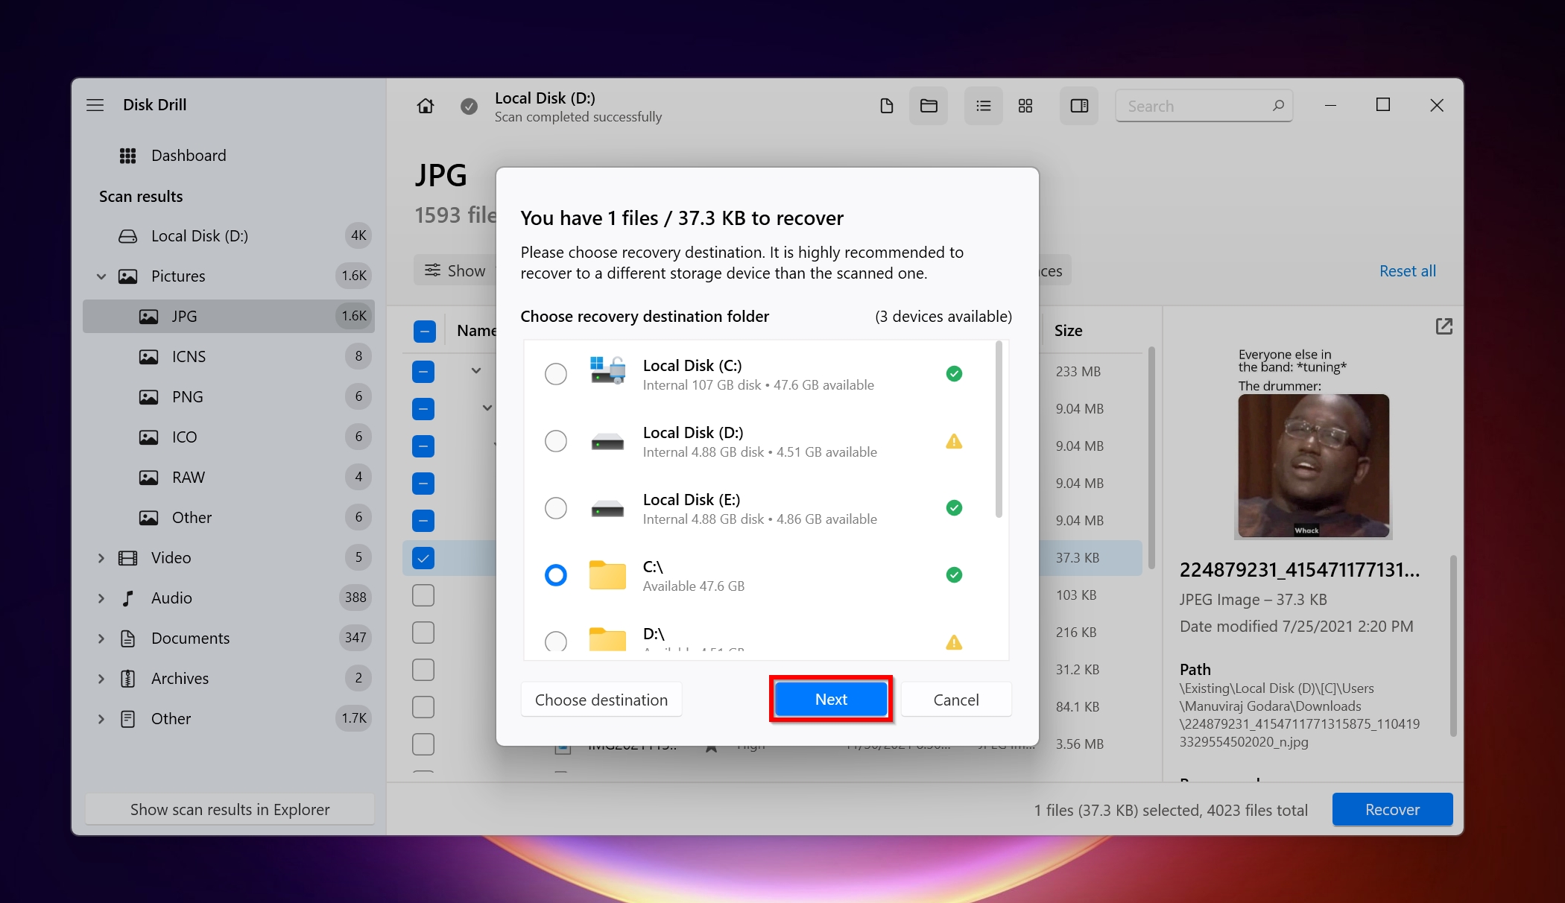
Task: Collapse the 233 MB folder row chevron
Action: (x=475, y=371)
